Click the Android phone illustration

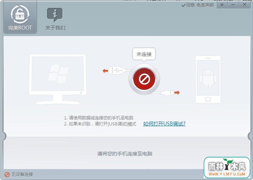click(x=208, y=79)
